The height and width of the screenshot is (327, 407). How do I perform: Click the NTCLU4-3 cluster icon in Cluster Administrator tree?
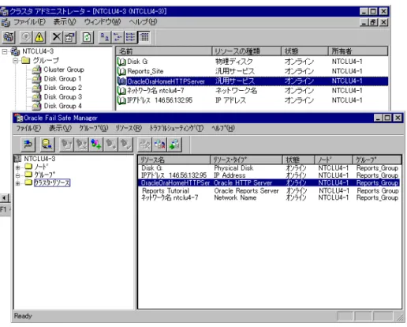(x=15, y=51)
